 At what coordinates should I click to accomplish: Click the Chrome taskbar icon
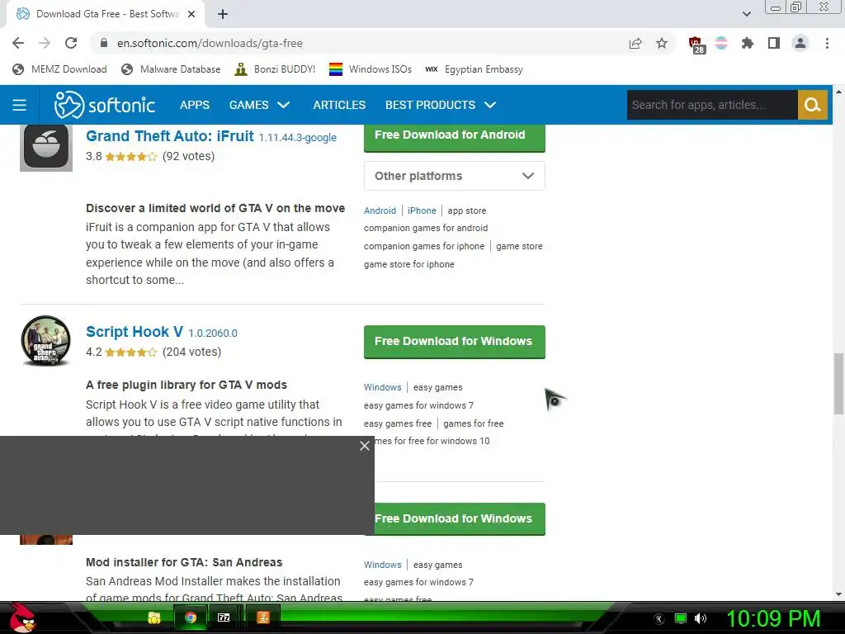(x=191, y=617)
